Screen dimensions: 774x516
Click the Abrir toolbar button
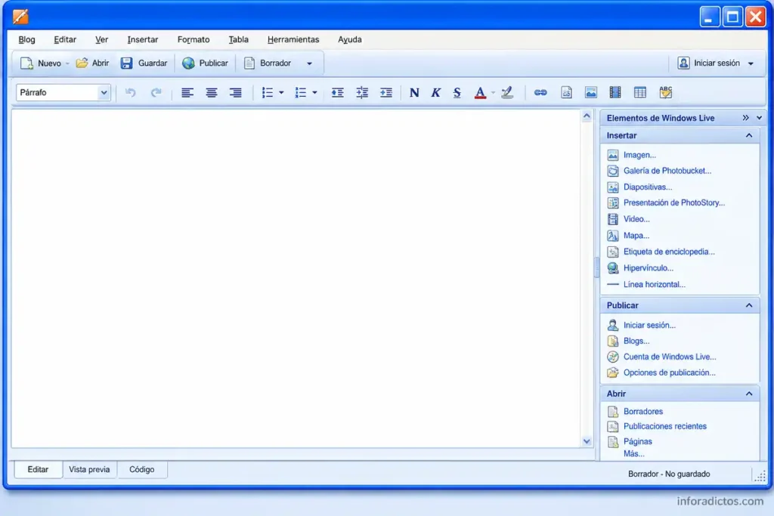coord(93,63)
